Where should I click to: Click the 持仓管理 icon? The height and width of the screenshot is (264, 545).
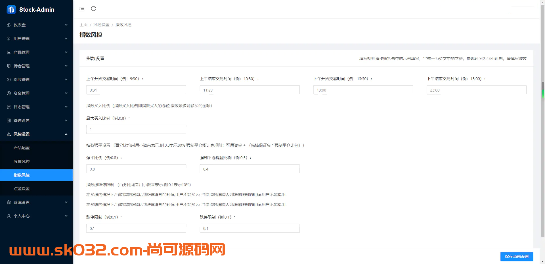9,66
